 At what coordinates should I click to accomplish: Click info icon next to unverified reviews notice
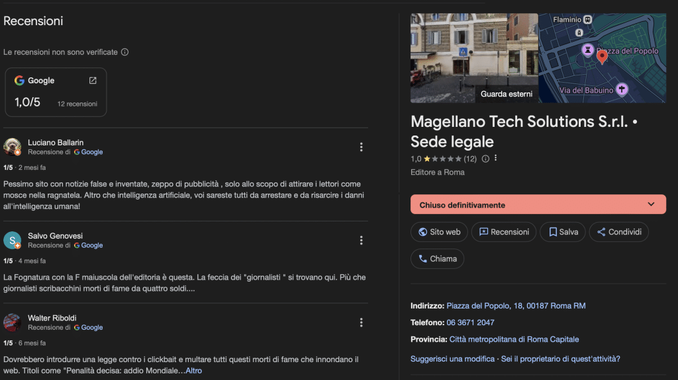coord(124,52)
